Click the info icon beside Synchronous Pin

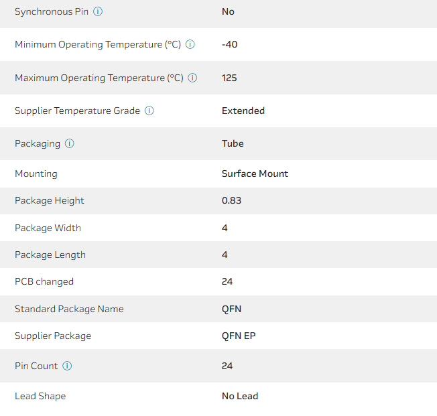[x=99, y=11]
